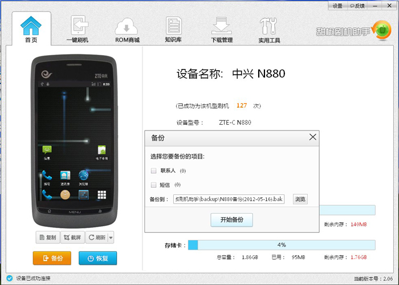Click the blue 恢复 restore button
The image size is (399, 285).
[97, 258]
